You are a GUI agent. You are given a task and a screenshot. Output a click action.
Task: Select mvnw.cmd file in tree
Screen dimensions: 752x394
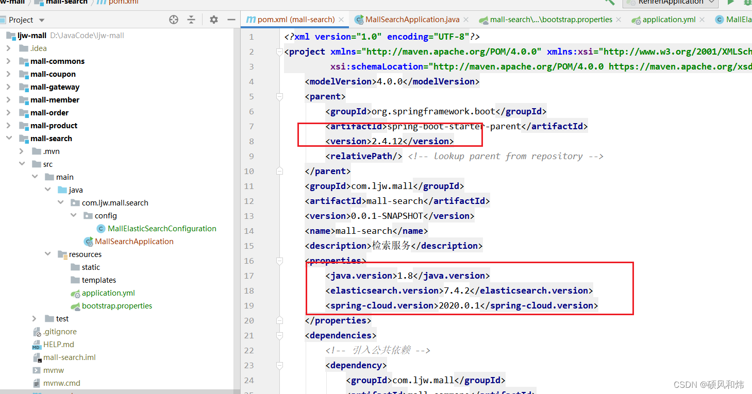tap(62, 383)
